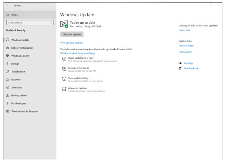This screenshot has height=164, width=236.
Task: Open Windows Insider Program page
Action: 30,111
